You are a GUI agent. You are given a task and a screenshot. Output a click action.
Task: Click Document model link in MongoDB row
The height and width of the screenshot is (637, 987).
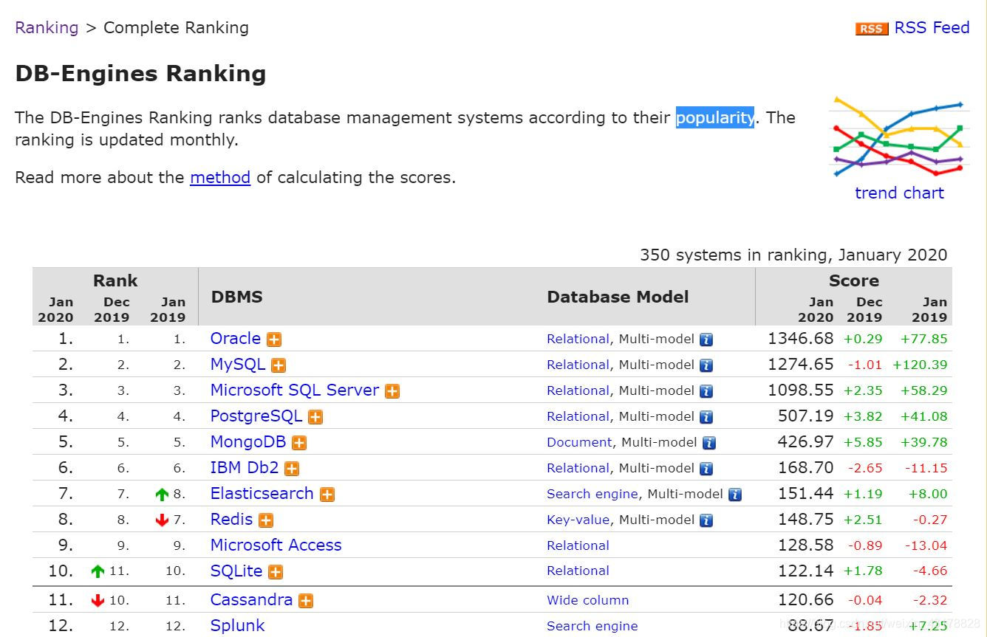pos(579,442)
